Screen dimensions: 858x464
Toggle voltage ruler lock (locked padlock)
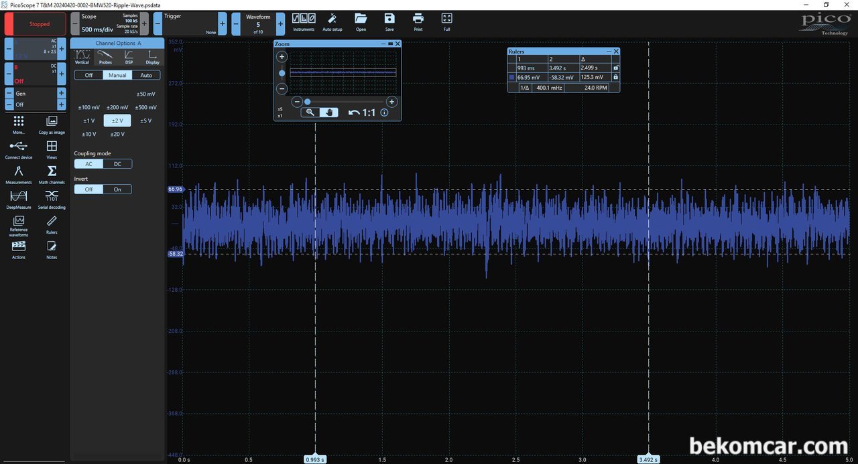coord(615,77)
